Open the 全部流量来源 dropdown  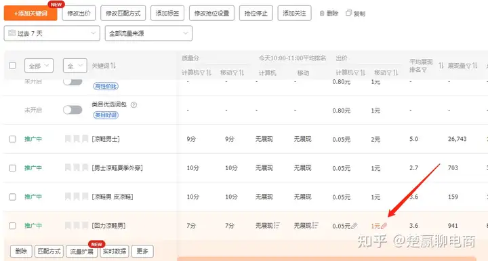pyautogui.click(x=148, y=33)
